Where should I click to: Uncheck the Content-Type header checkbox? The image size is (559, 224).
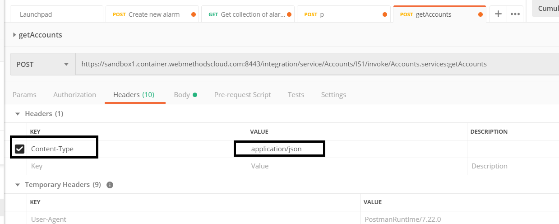pos(20,149)
